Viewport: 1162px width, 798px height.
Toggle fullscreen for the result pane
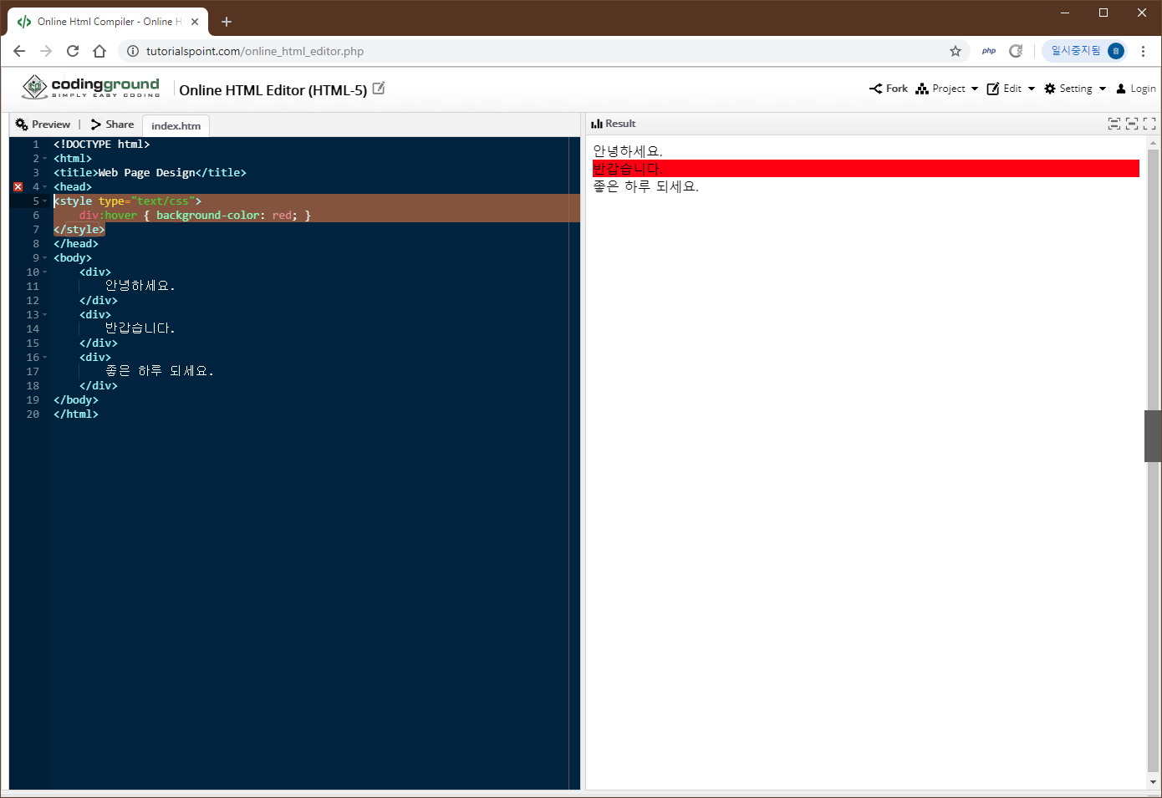(1149, 124)
